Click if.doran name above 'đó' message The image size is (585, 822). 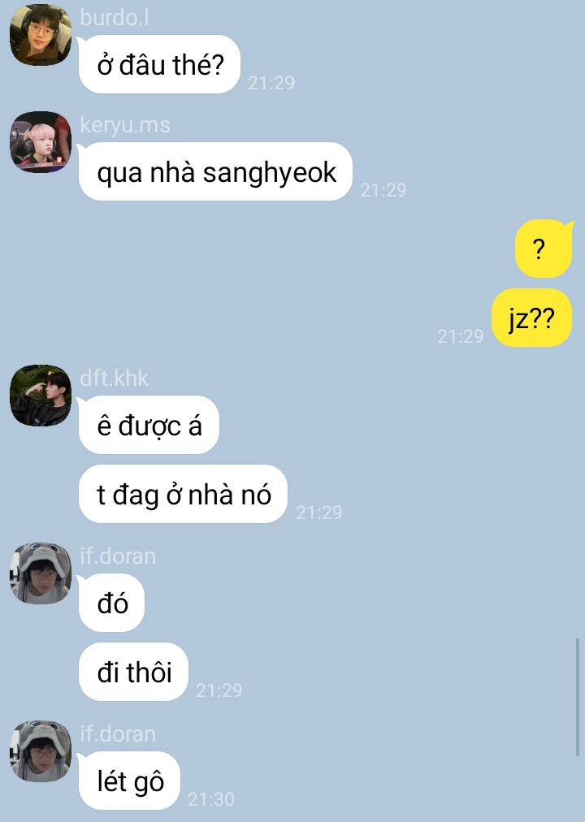[x=118, y=556]
